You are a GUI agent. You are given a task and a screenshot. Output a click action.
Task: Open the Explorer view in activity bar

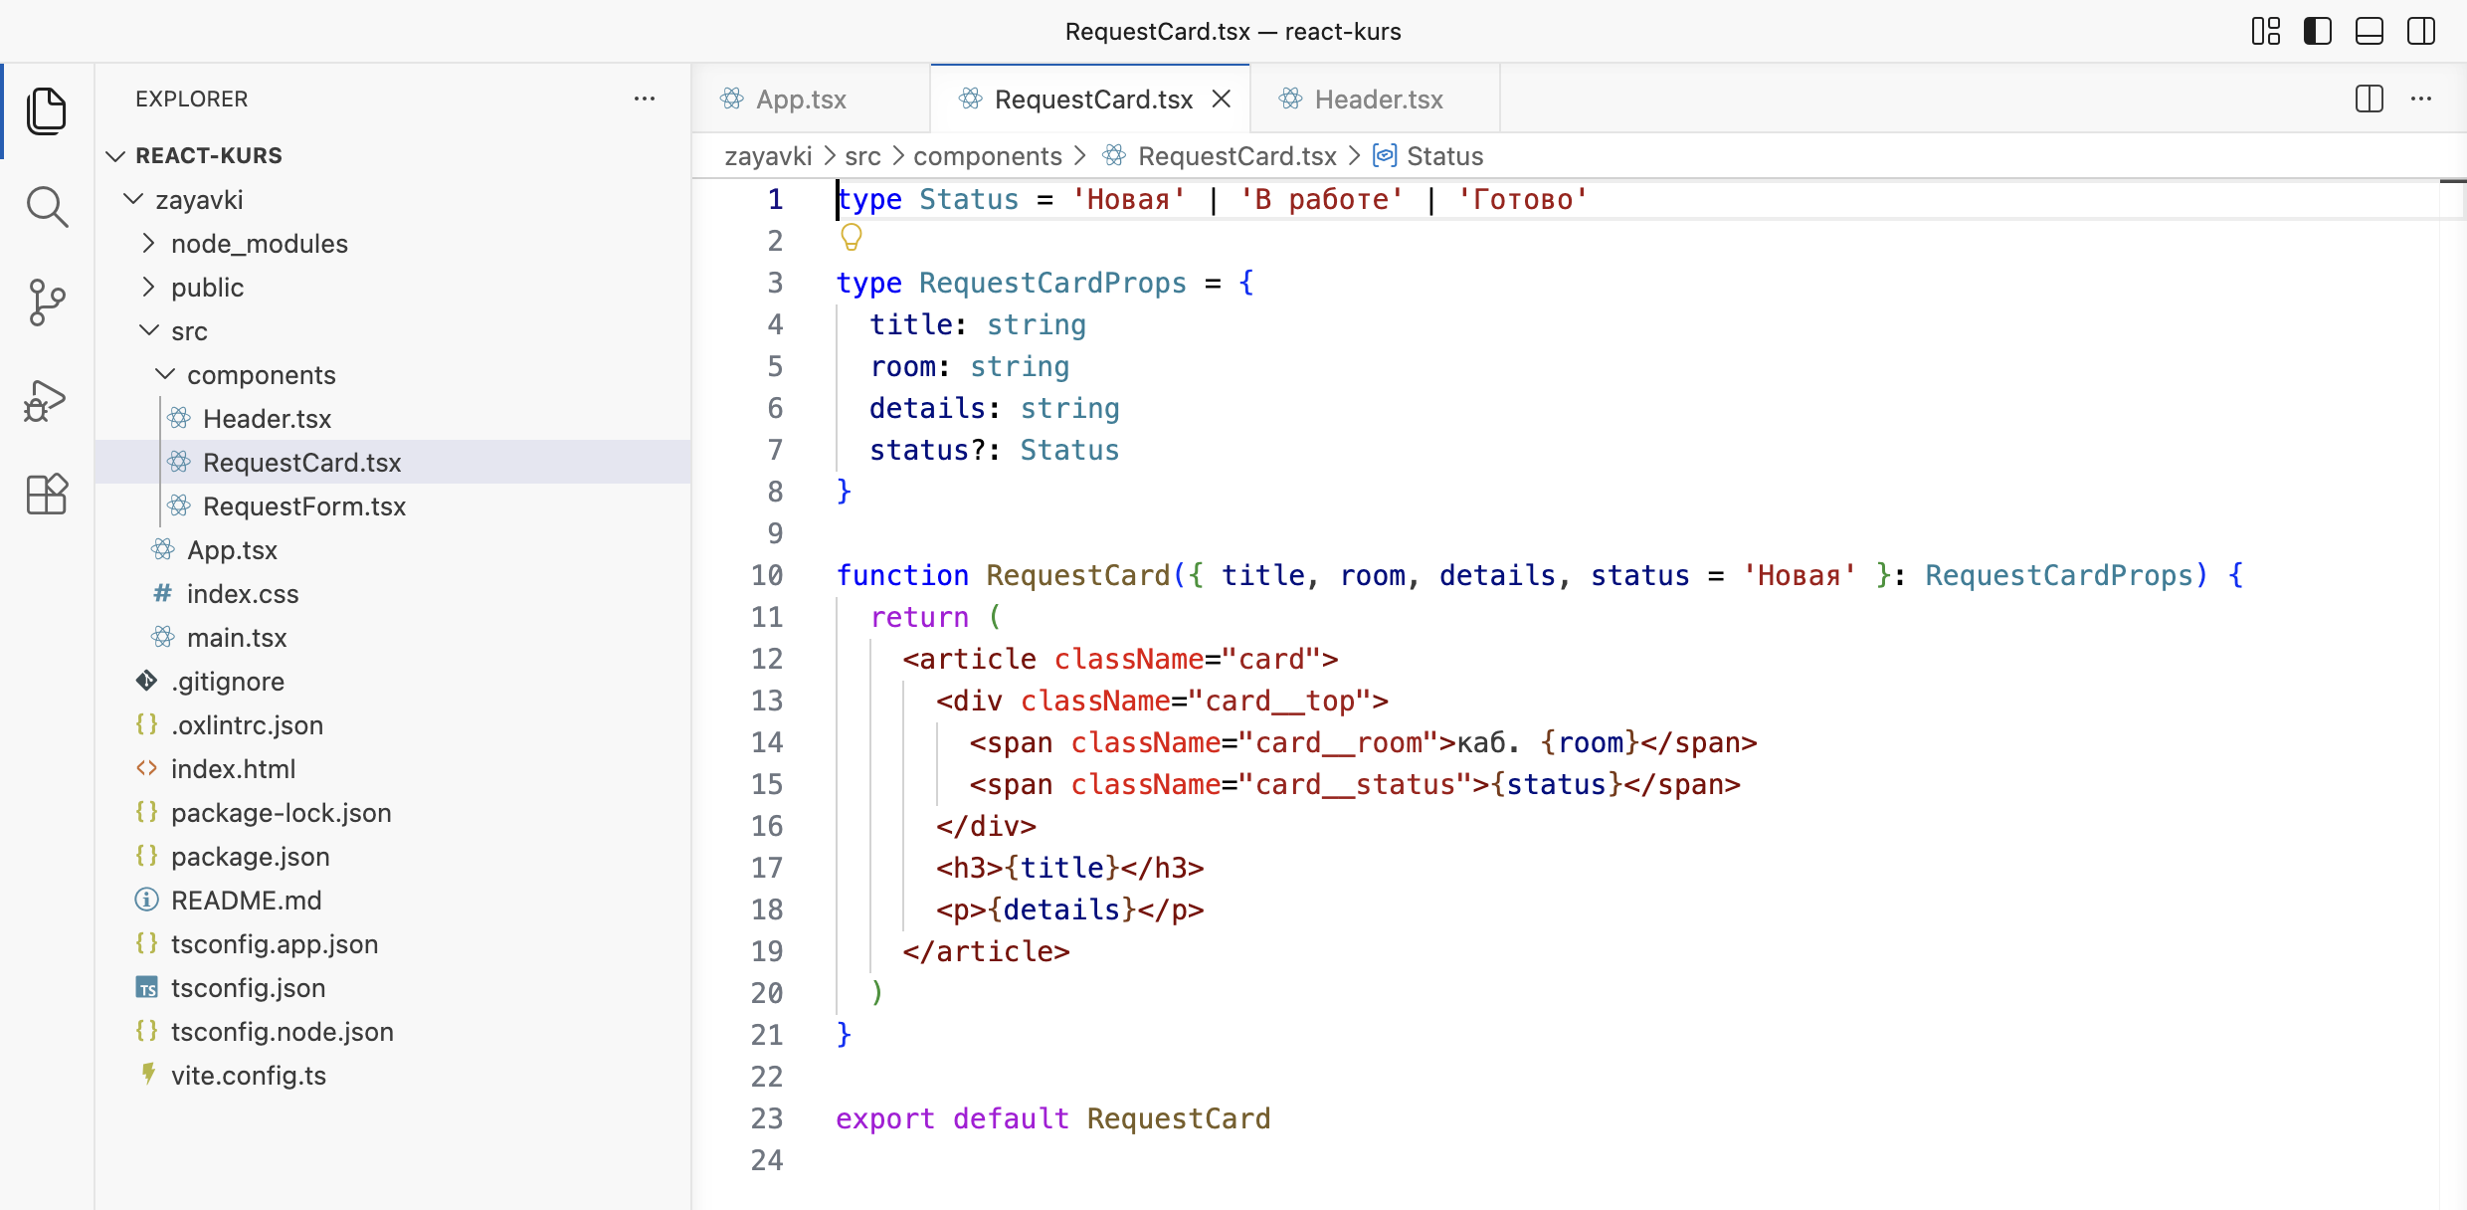pos(47,110)
